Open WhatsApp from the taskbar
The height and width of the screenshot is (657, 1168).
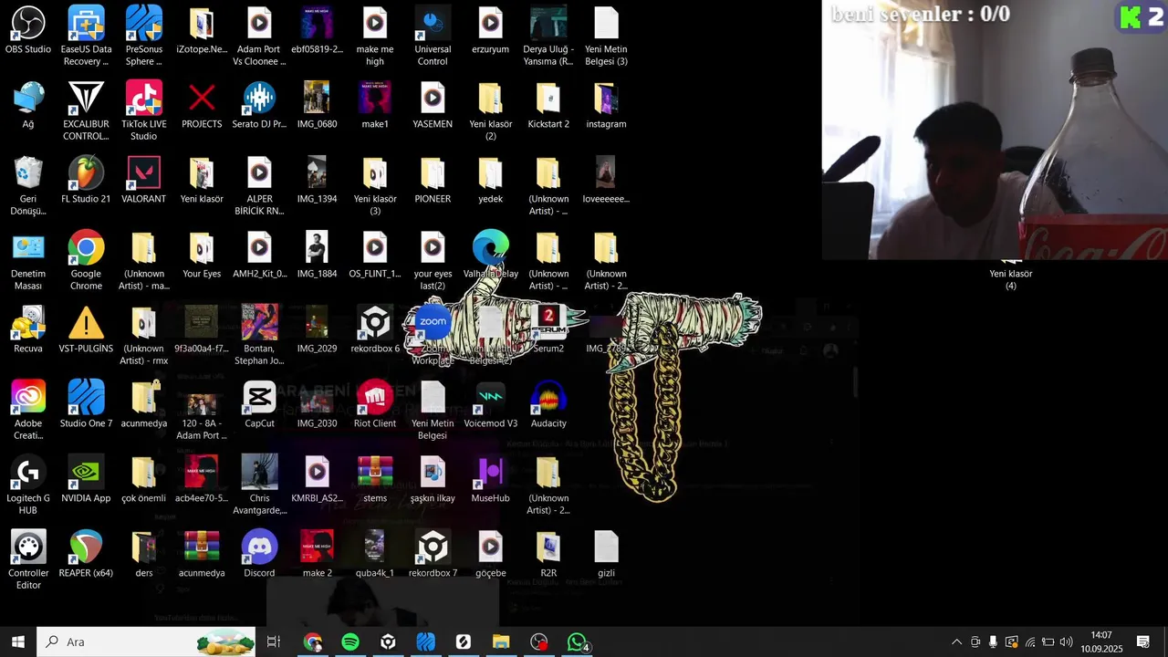point(577,642)
